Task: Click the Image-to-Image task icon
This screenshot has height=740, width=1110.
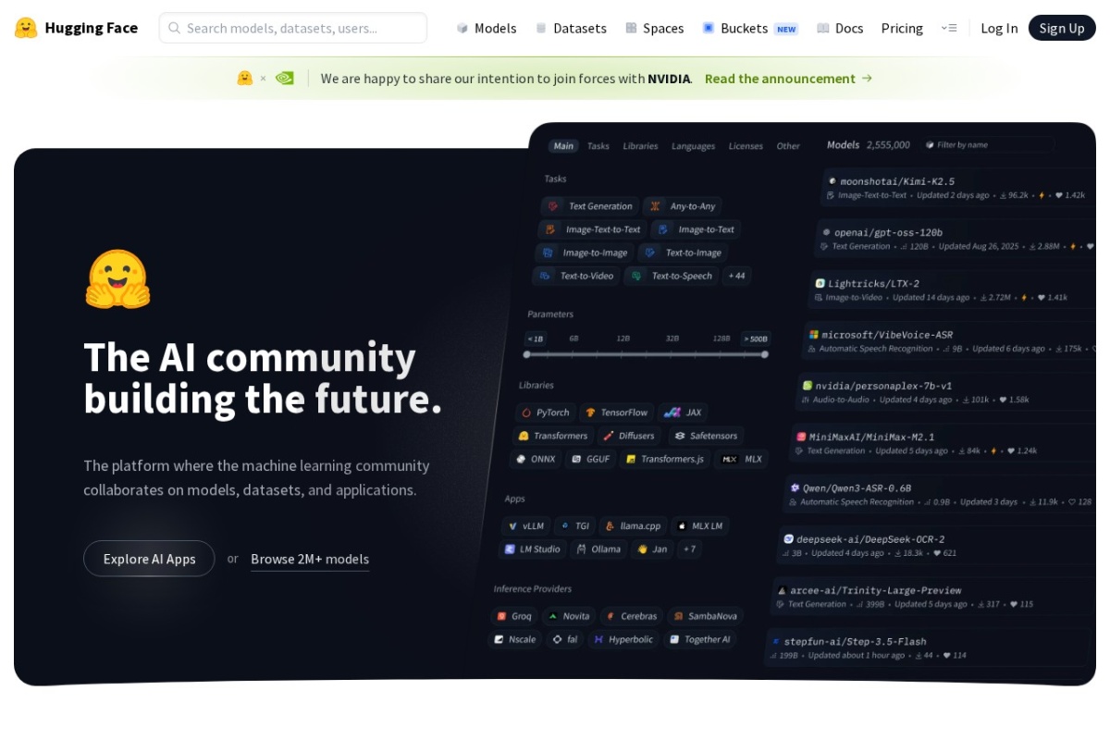Action: pyautogui.click(x=548, y=253)
